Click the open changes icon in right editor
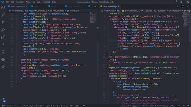 pyautogui.click(x=178, y=7)
